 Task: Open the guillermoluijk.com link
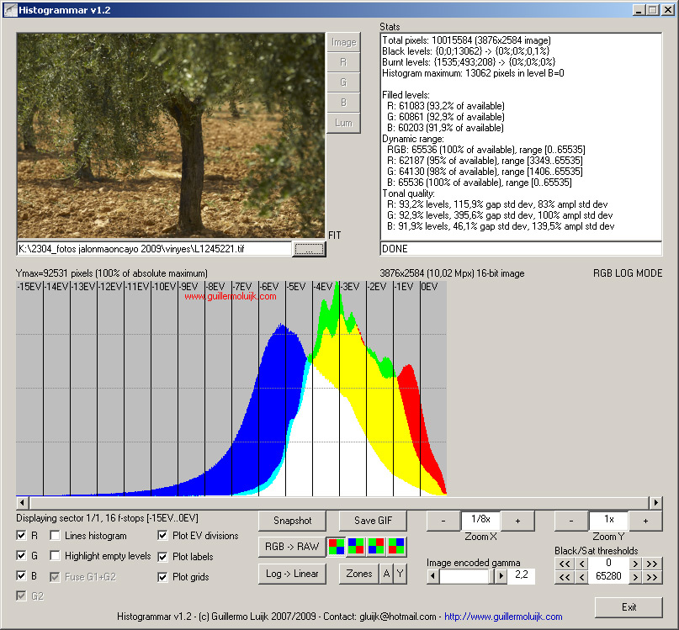coord(503,617)
